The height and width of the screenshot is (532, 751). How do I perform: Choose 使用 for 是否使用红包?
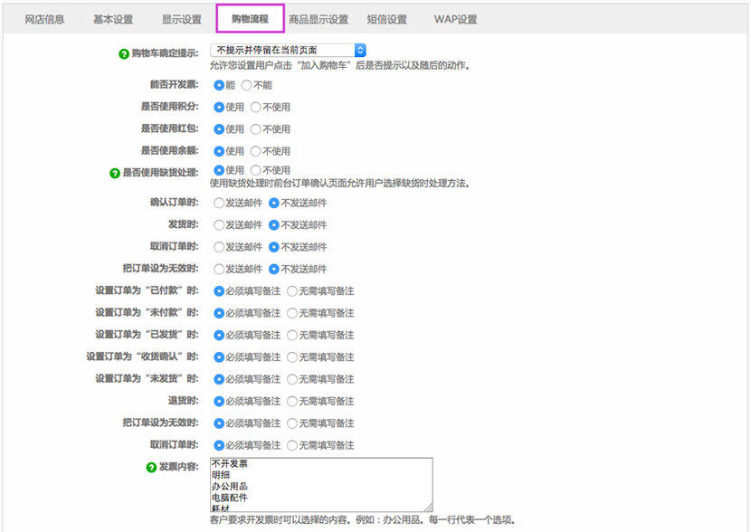(x=219, y=129)
